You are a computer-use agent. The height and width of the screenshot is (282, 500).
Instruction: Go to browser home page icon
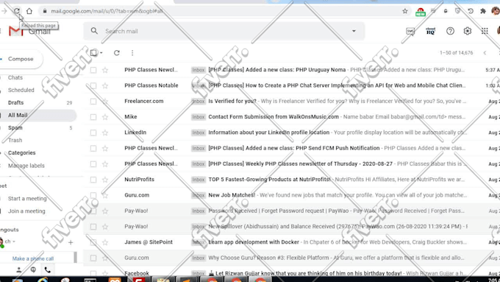click(29, 11)
